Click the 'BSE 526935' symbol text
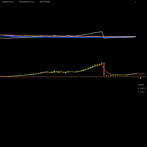The width and height of the screenshot is (147, 147). 45,2
